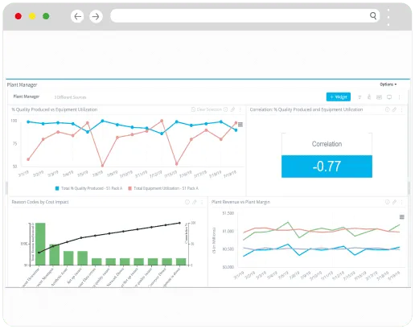The image size is (415, 329).
Task: Open info icon on Correlation widget
Action: (x=387, y=109)
